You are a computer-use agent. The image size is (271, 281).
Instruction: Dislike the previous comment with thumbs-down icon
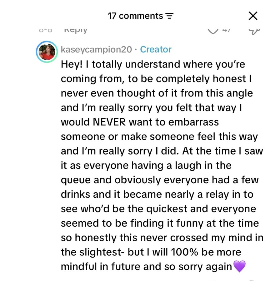point(254,32)
